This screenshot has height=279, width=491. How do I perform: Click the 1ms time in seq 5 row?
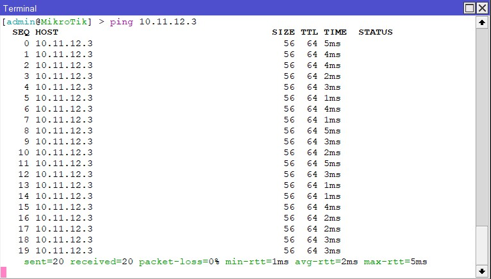[332, 97]
